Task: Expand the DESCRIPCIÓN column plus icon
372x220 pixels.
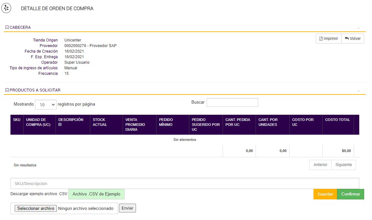Action: 60,125
